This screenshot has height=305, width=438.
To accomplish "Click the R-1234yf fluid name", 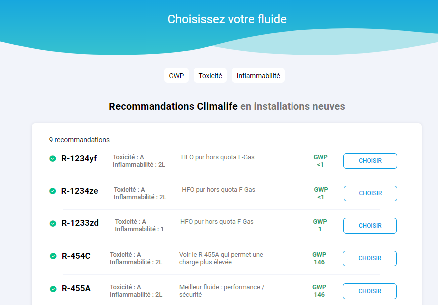I will [x=79, y=158].
